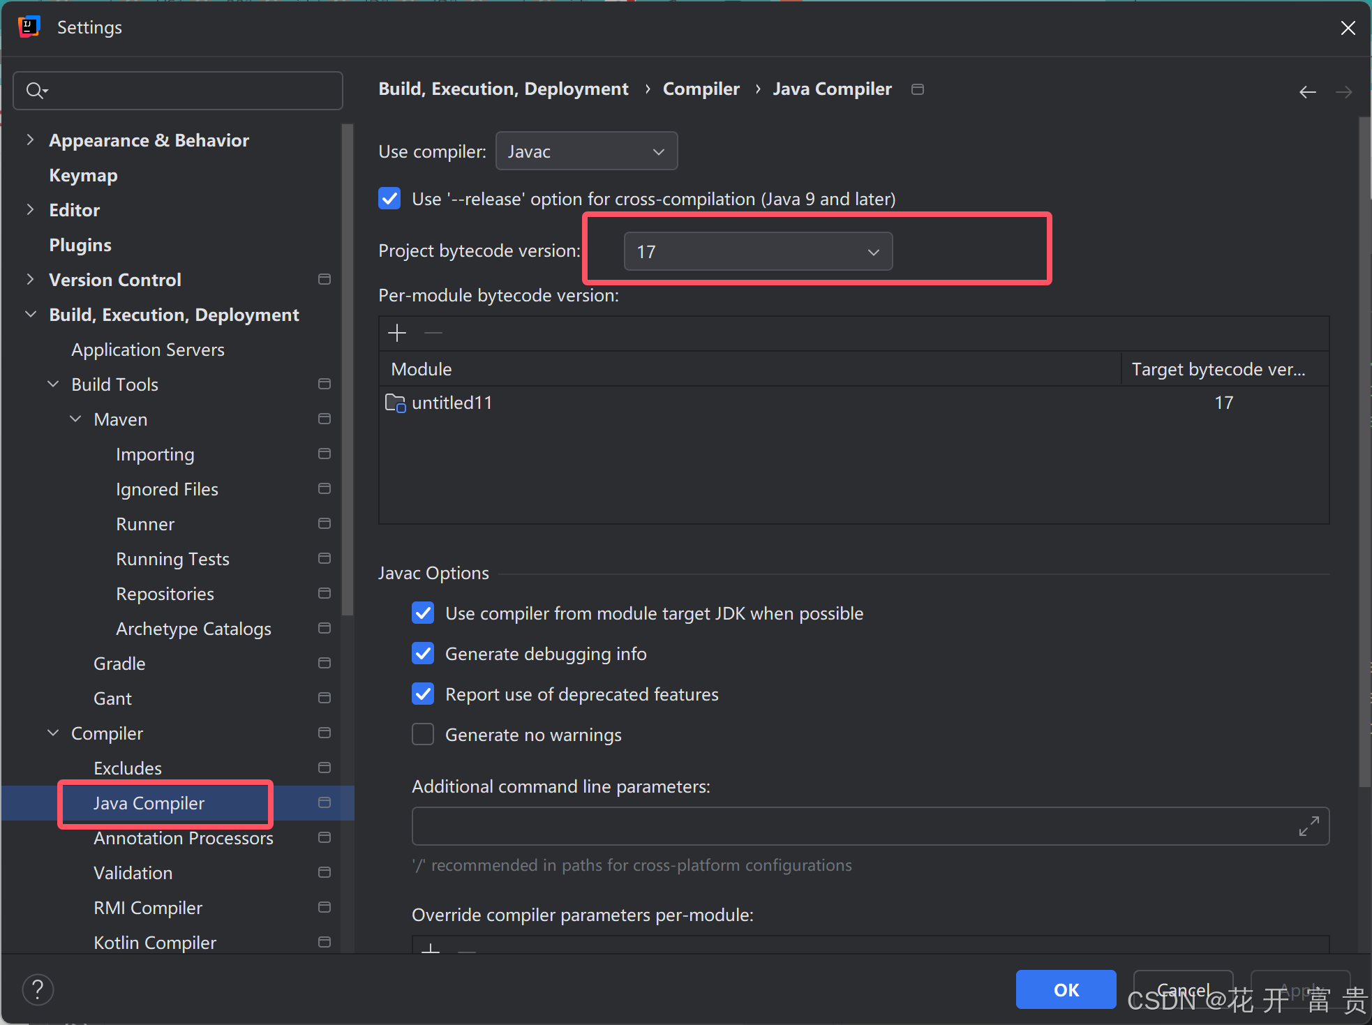Collapse the Maven tree node
1372x1025 pixels.
tap(75, 419)
